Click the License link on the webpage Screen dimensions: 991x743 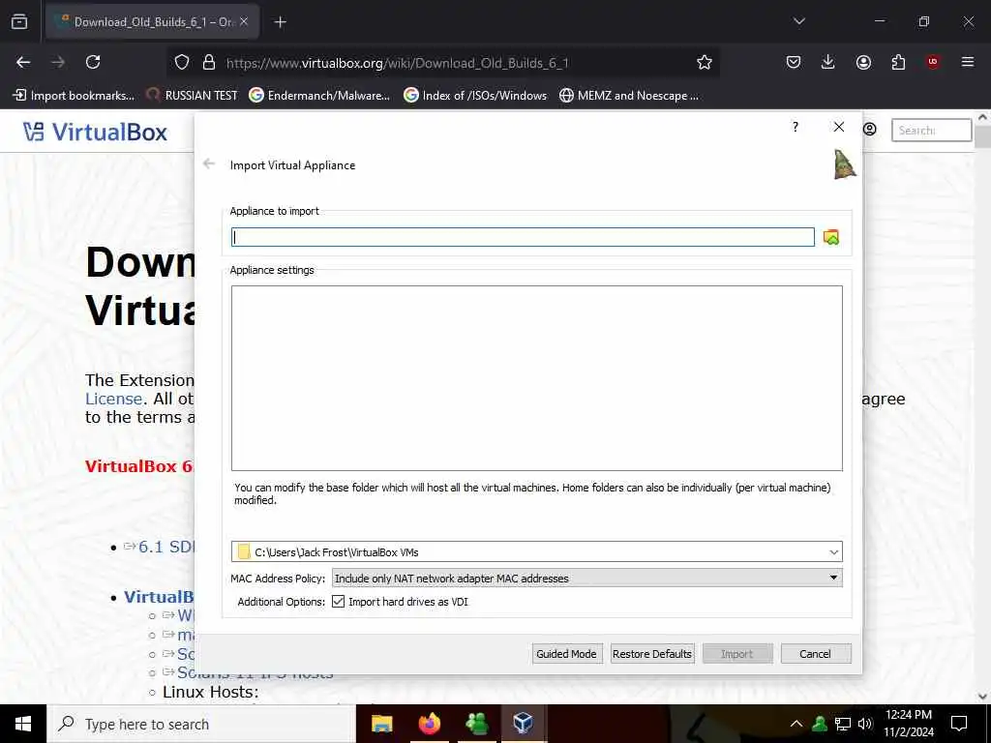coord(114,399)
